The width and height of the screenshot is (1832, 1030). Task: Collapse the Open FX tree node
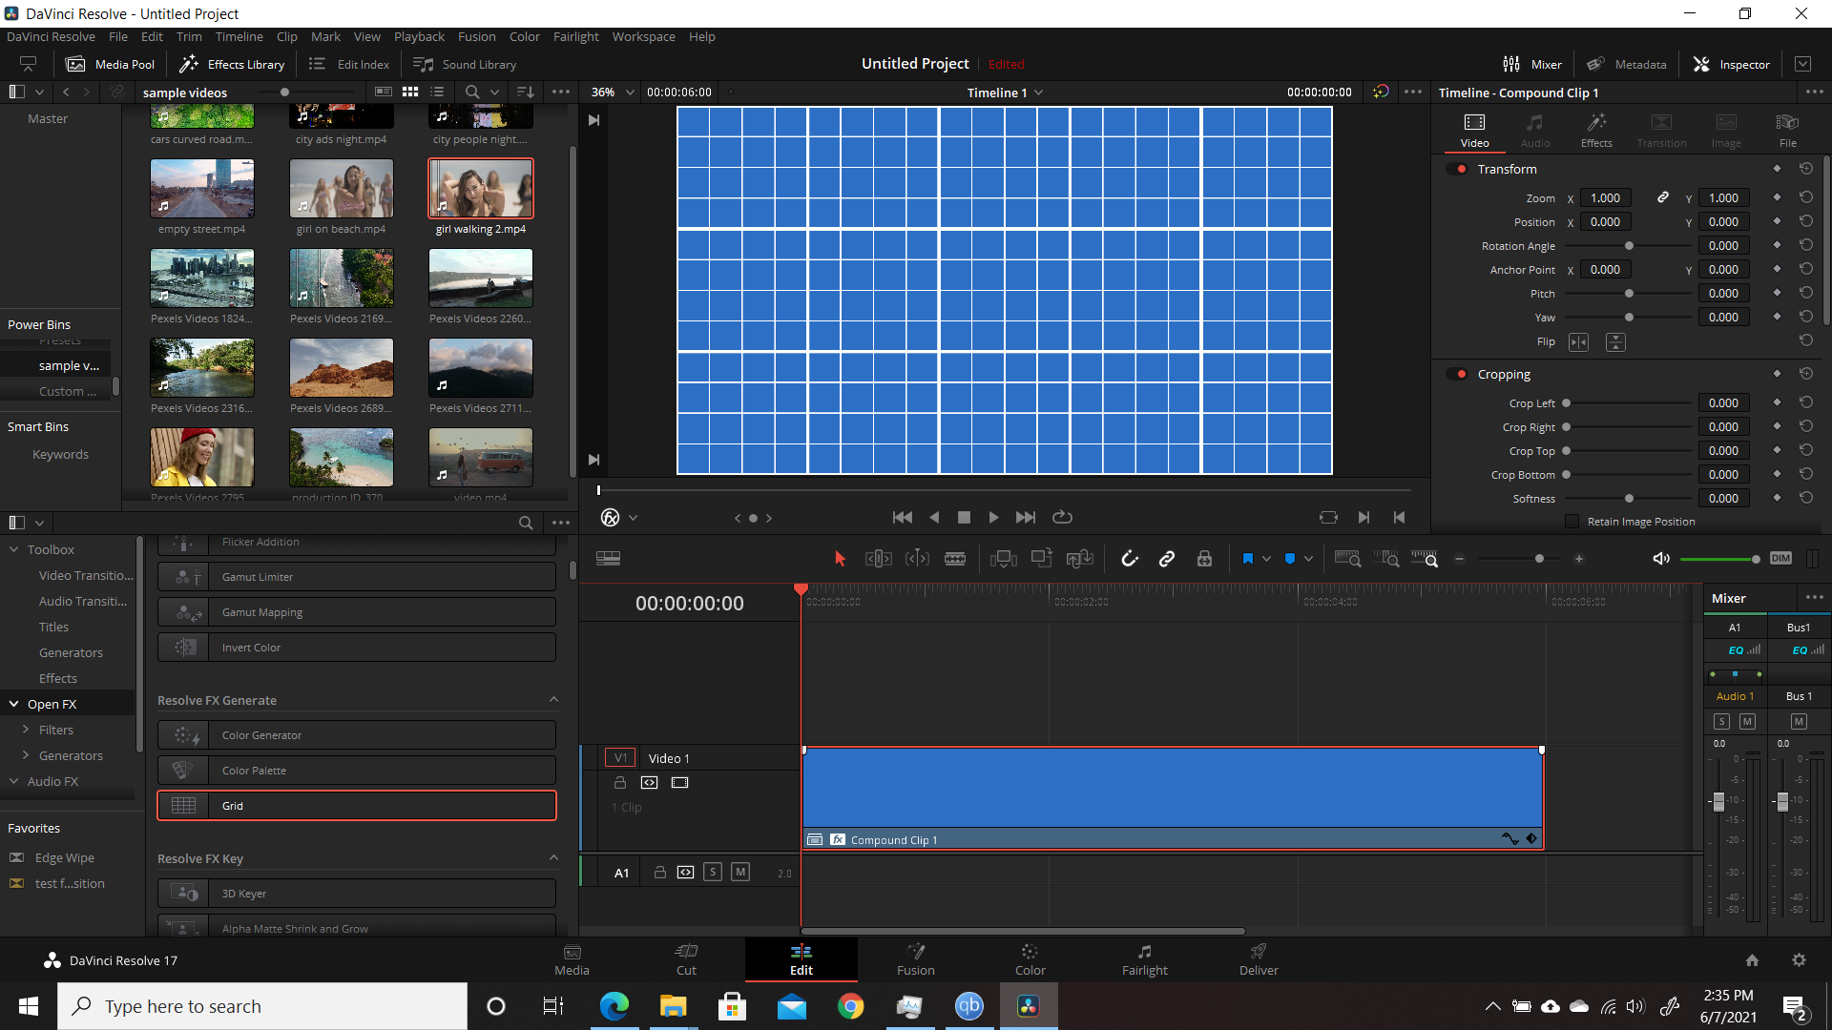pyautogui.click(x=14, y=704)
